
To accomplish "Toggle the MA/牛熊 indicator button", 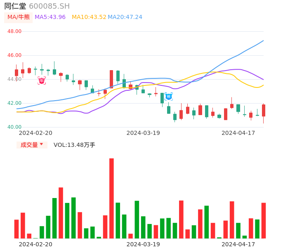I will coord(18,17).
